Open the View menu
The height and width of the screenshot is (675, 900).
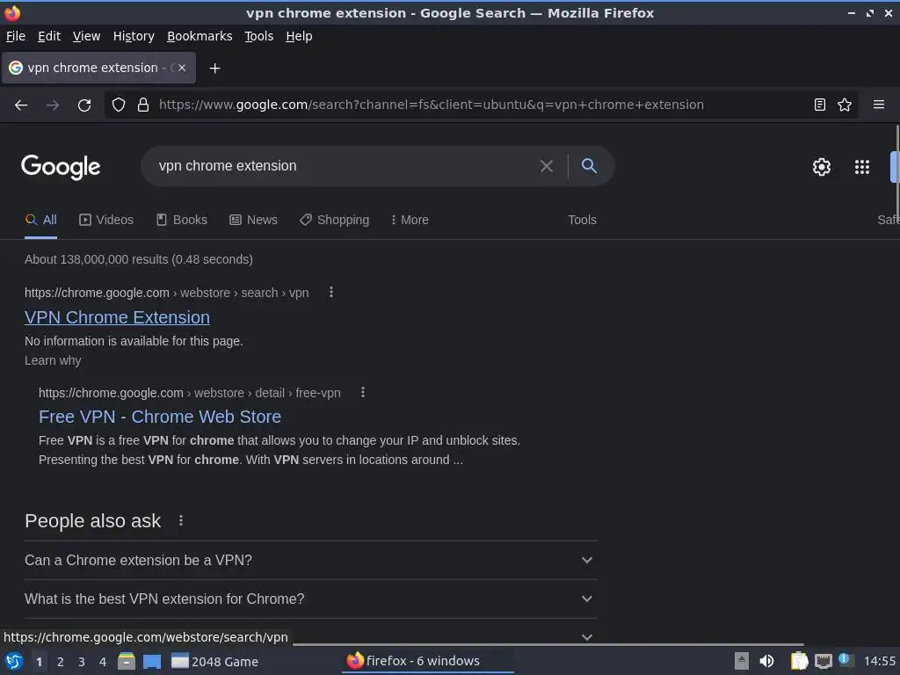[87, 36]
